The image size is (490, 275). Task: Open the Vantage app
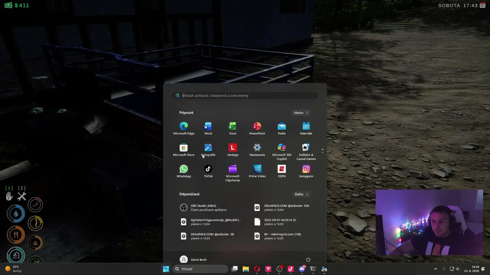233,150
